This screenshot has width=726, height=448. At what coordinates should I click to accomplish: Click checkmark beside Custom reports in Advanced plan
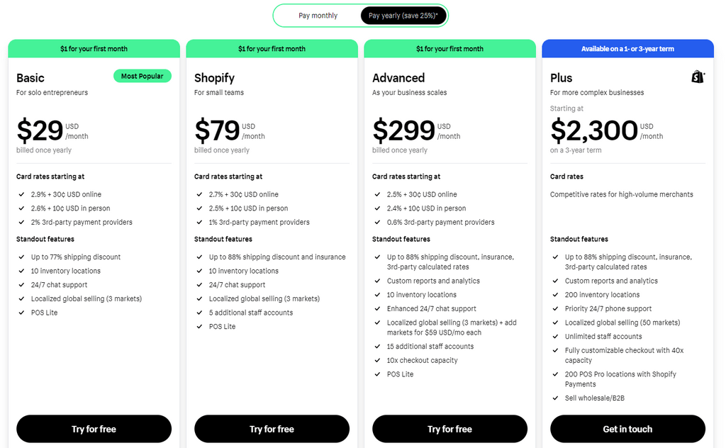[377, 281]
